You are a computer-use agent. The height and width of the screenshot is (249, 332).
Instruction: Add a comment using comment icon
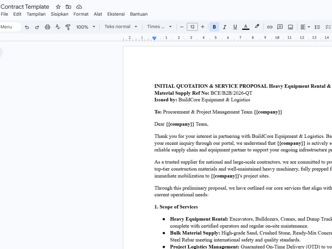[x=280, y=27]
